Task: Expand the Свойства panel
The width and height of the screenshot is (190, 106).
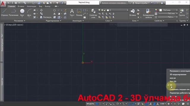Action: 159,21
